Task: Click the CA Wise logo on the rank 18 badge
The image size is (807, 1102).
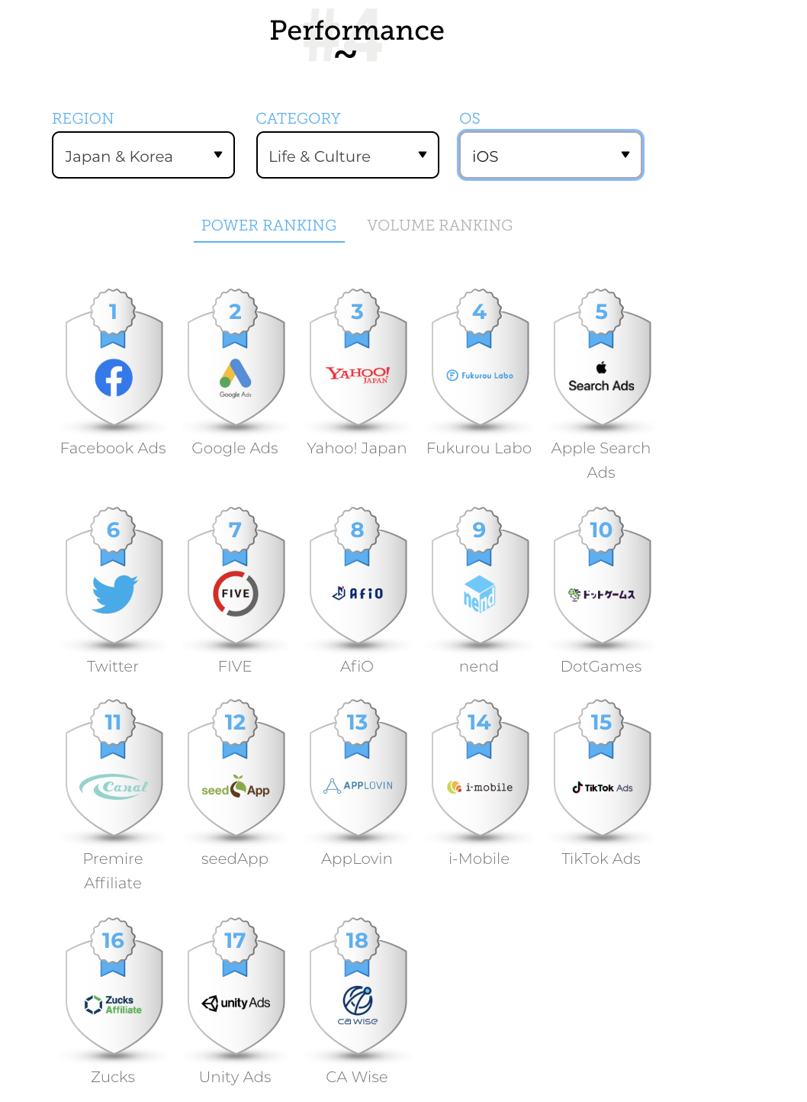Action: (358, 1005)
